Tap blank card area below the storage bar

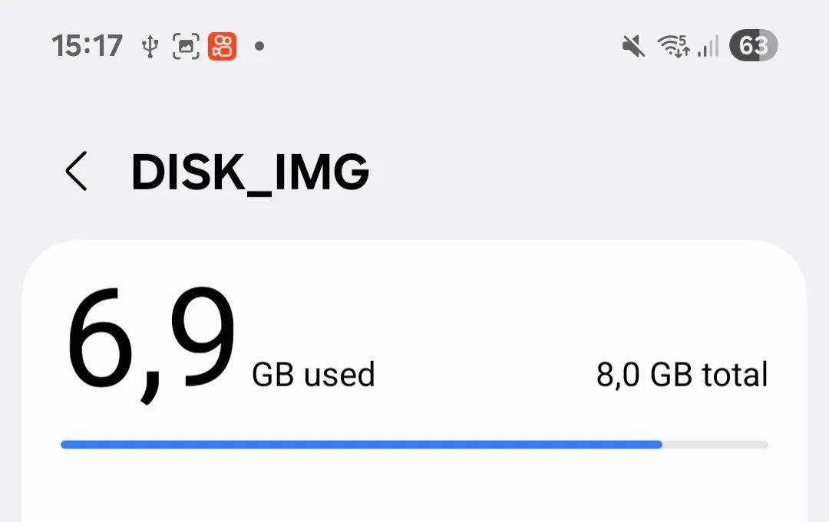(x=414, y=491)
